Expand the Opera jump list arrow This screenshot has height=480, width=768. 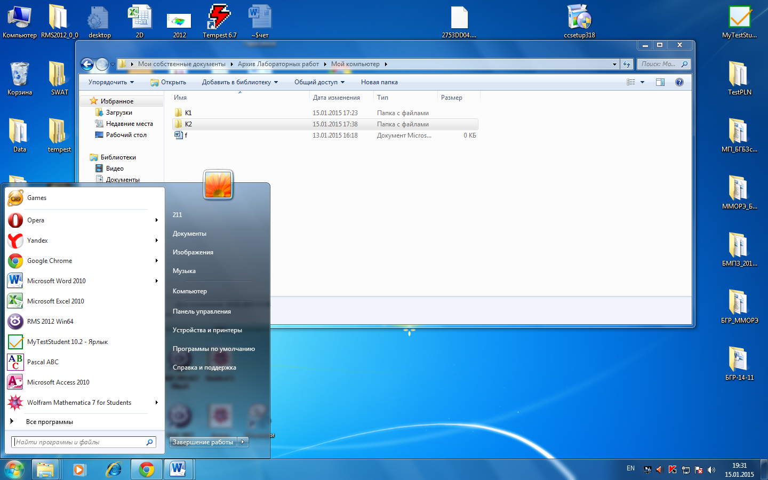click(x=157, y=220)
